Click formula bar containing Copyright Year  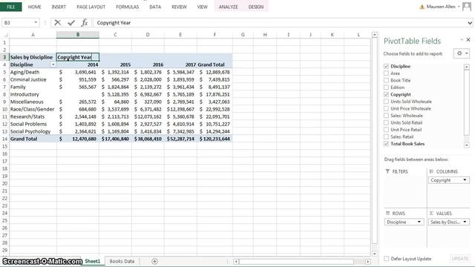(x=279, y=23)
